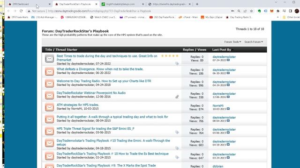Open Playbook # 10 How to Trade the Es thread
Screen dimensions: 300x168
pyautogui.click(x=112, y=154)
